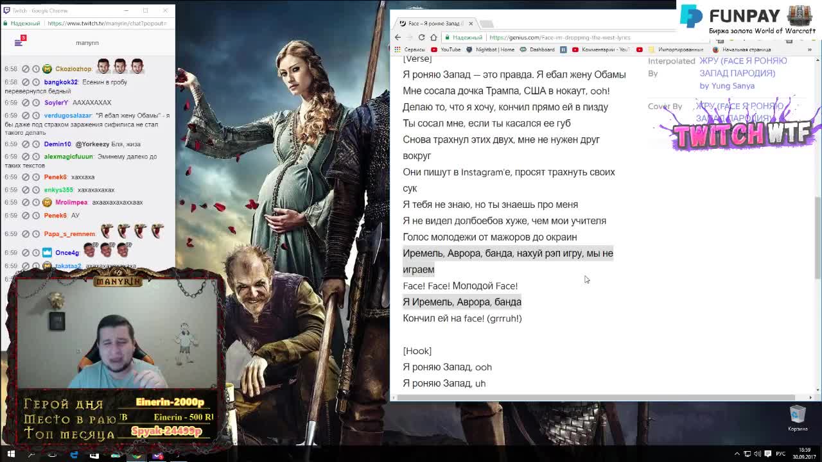Click username Ckozlozhop in chat
The image size is (822, 462).
pyautogui.click(x=73, y=69)
